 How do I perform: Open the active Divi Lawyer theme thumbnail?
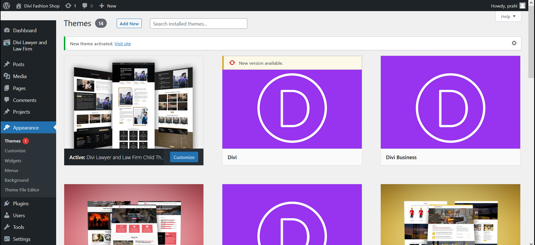tap(134, 102)
